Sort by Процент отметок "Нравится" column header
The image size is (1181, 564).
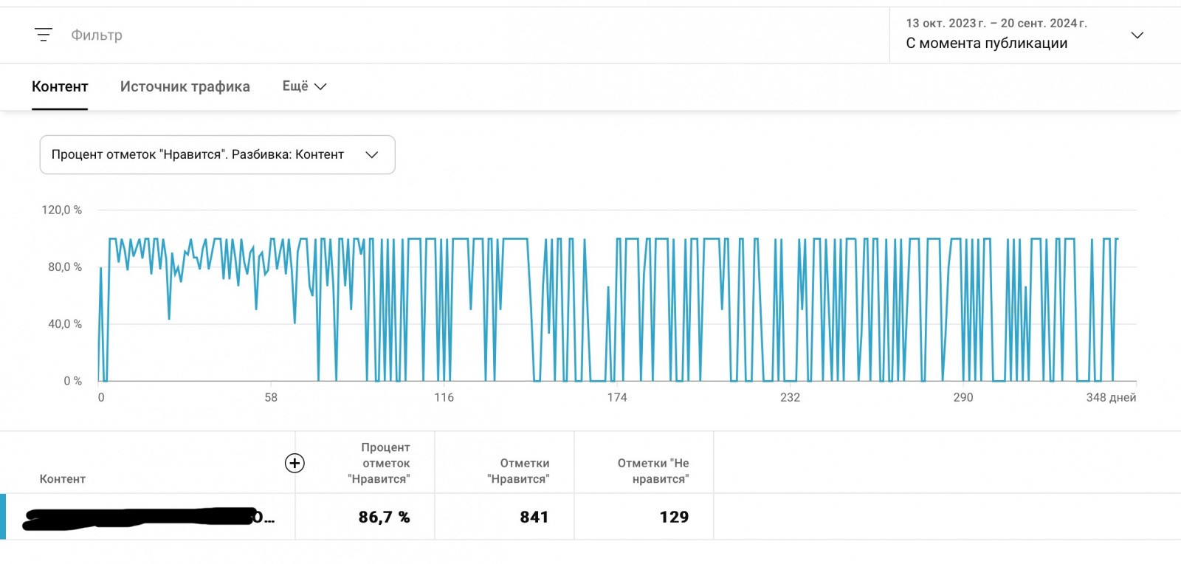[x=379, y=463]
